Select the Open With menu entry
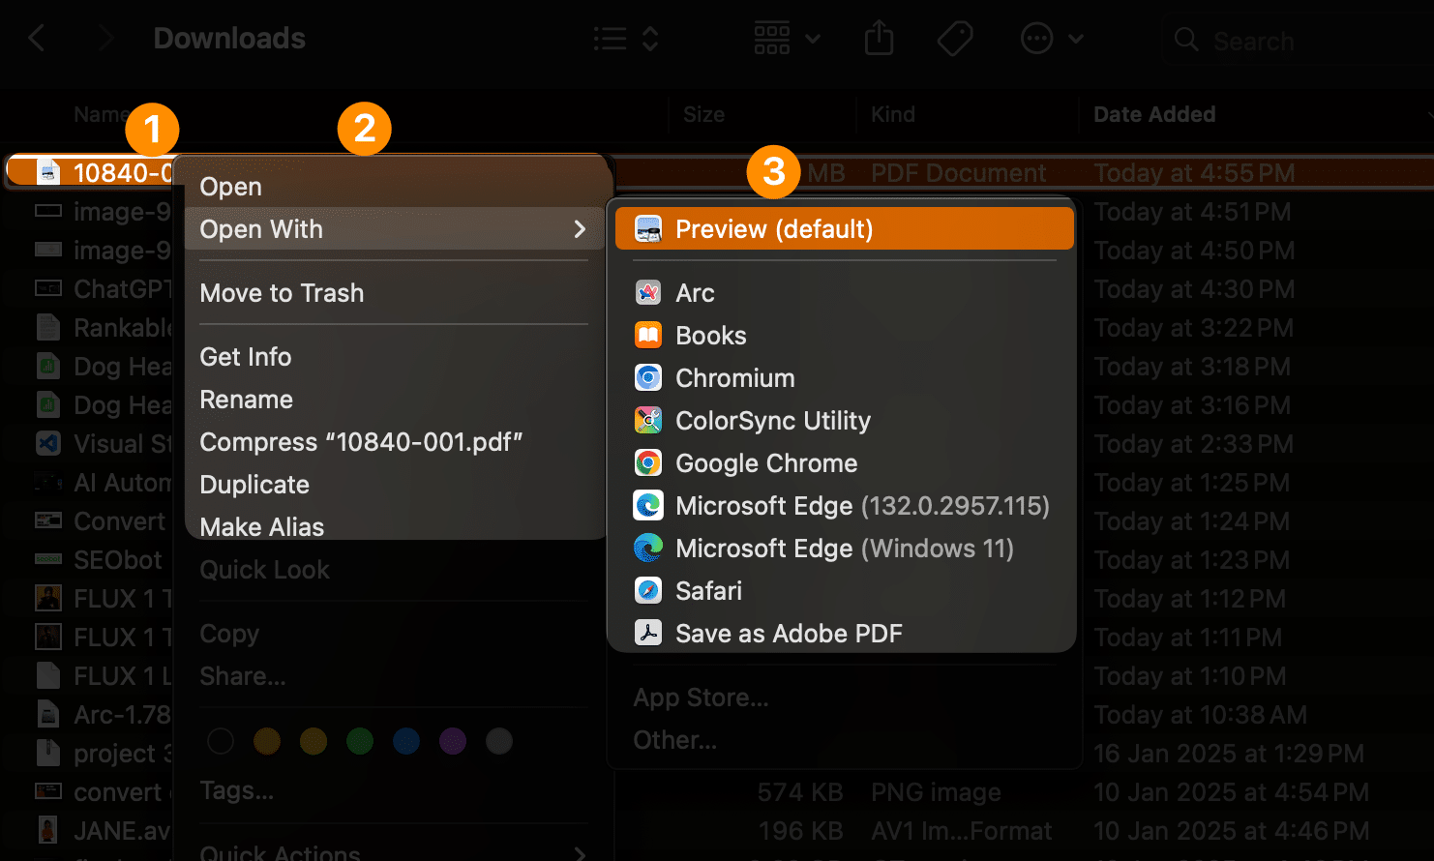The image size is (1434, 861). pyautogui.click(x=395, y=229)
